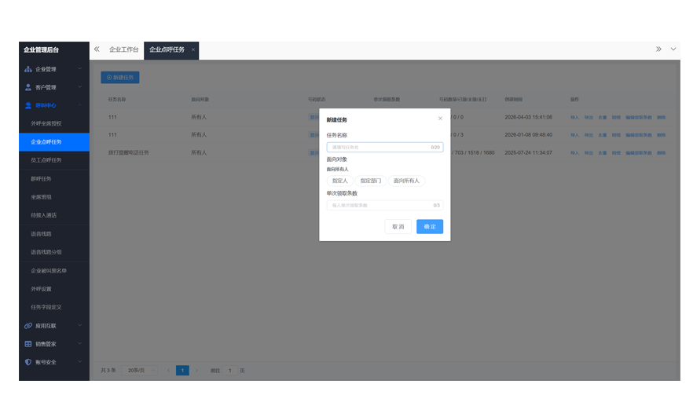Select the 指定部门 target option
This screenshot has height=417, width=693.
tap(370, 181)
